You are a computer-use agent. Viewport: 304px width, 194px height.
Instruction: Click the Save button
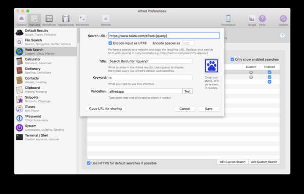[209, 109]
